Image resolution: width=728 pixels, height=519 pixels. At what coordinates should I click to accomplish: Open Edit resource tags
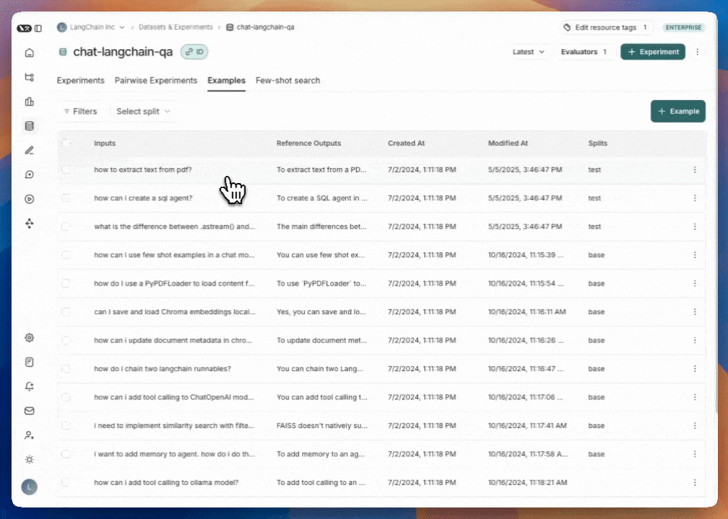[x=605, y=27]
